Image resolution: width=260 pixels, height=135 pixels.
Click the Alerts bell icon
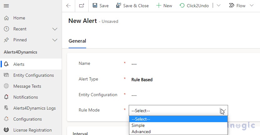click(6, 64)
